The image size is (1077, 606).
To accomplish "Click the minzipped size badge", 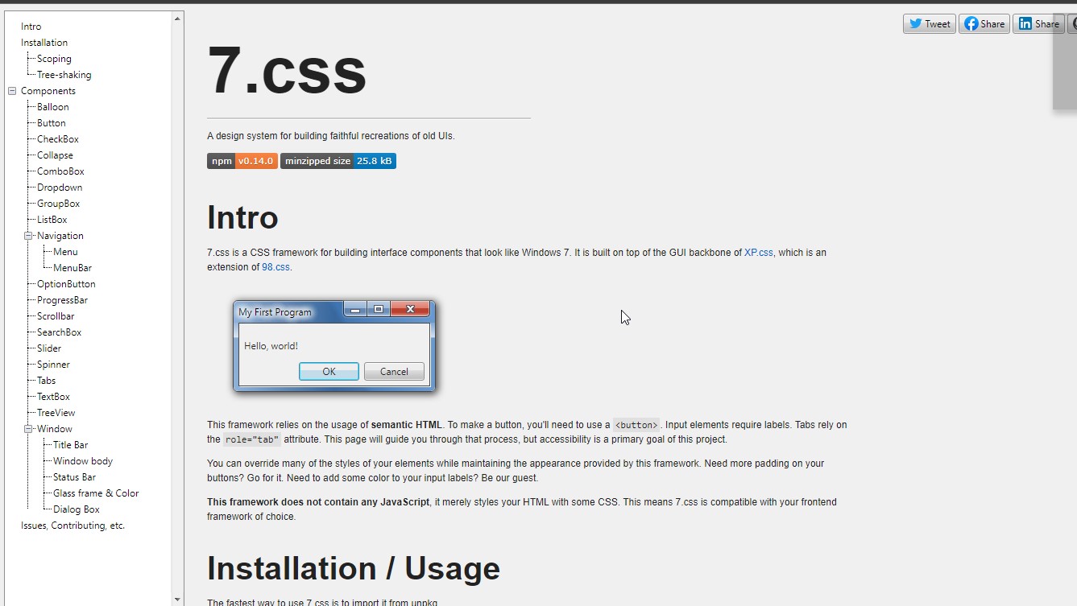I will [x=338, y=161].
